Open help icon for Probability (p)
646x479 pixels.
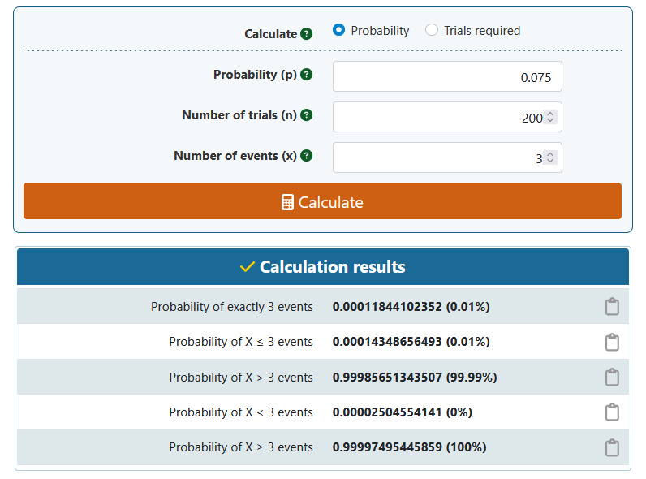click(306, 75)
